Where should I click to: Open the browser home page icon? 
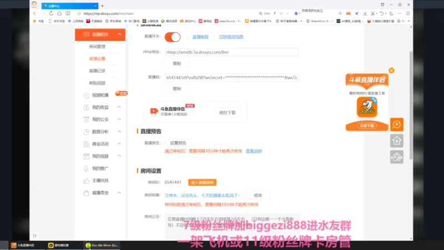[x=59, y=13]
